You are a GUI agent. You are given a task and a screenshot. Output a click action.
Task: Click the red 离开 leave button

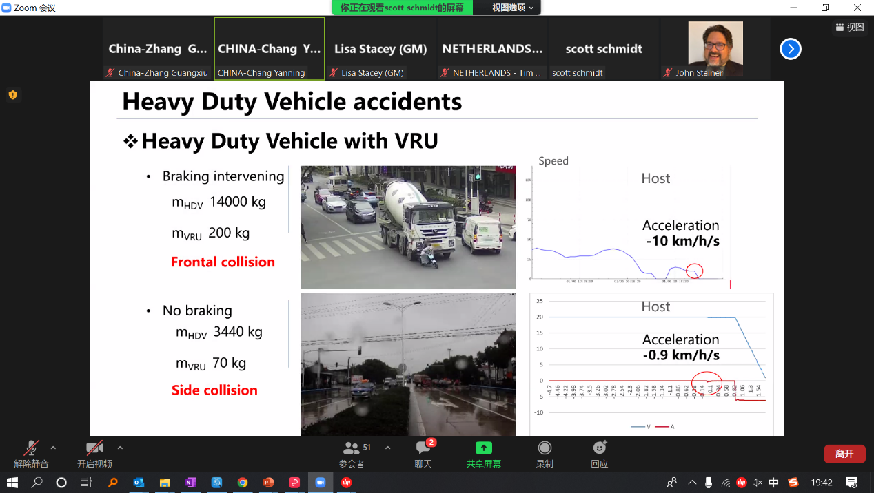click(x=844, y=454)
